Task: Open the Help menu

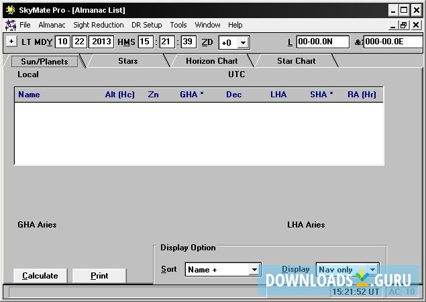Action: point(235,25)
